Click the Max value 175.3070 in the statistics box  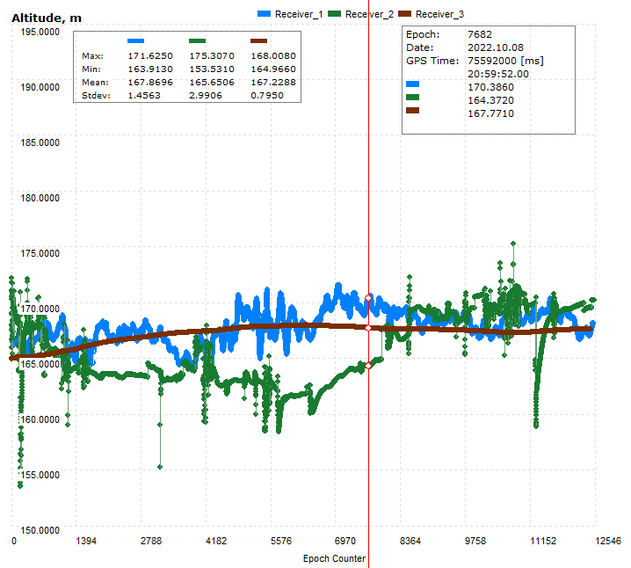(x=209, y=55)
